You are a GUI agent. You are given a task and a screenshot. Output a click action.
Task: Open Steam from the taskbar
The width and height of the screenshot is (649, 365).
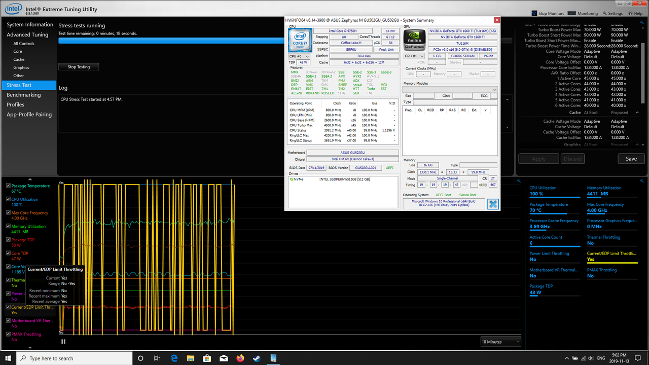pyautogui.click(x=256, y=358)
